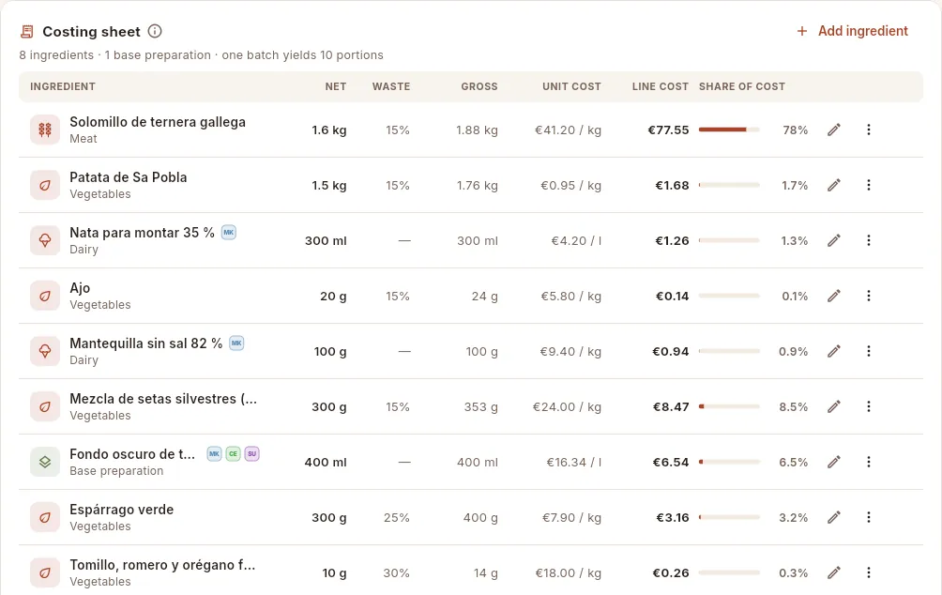Open more options for Fondo oscuro

pos(869,462)
